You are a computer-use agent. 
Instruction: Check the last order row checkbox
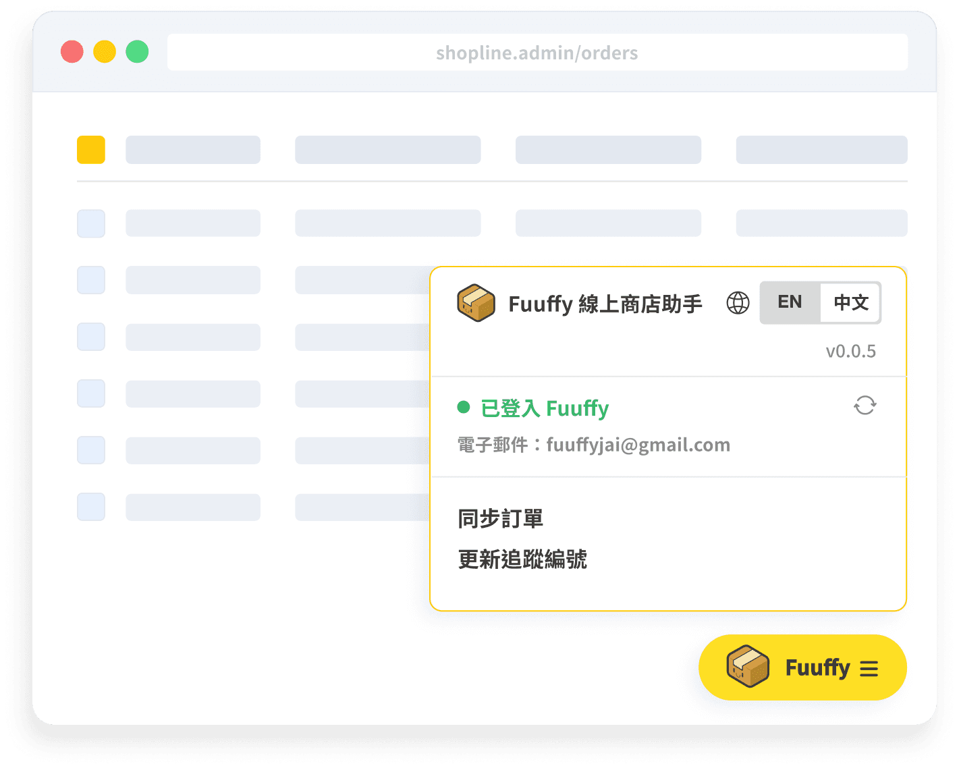pos(91,507)
